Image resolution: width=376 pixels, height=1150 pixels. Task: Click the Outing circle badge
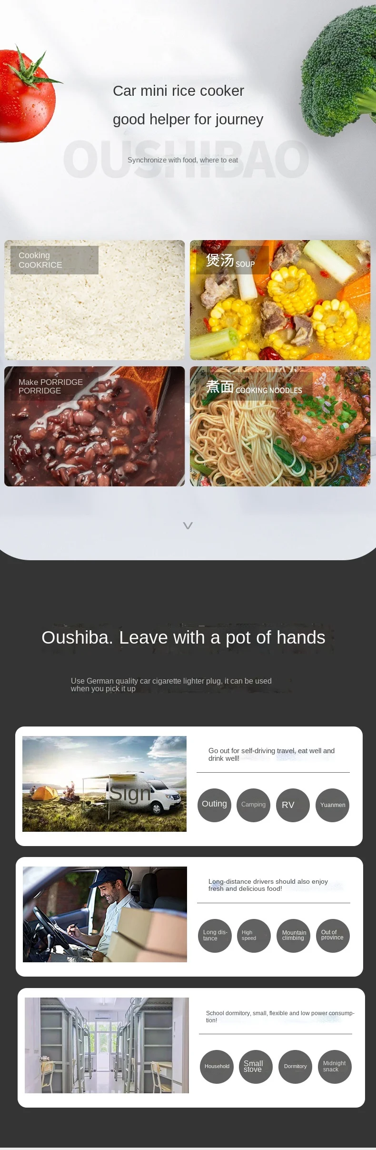coord(215,805)
